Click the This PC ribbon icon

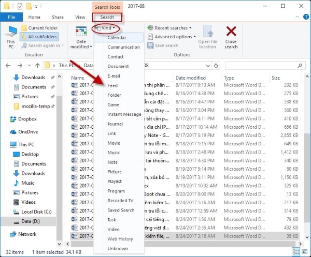(x=10, y=36)
